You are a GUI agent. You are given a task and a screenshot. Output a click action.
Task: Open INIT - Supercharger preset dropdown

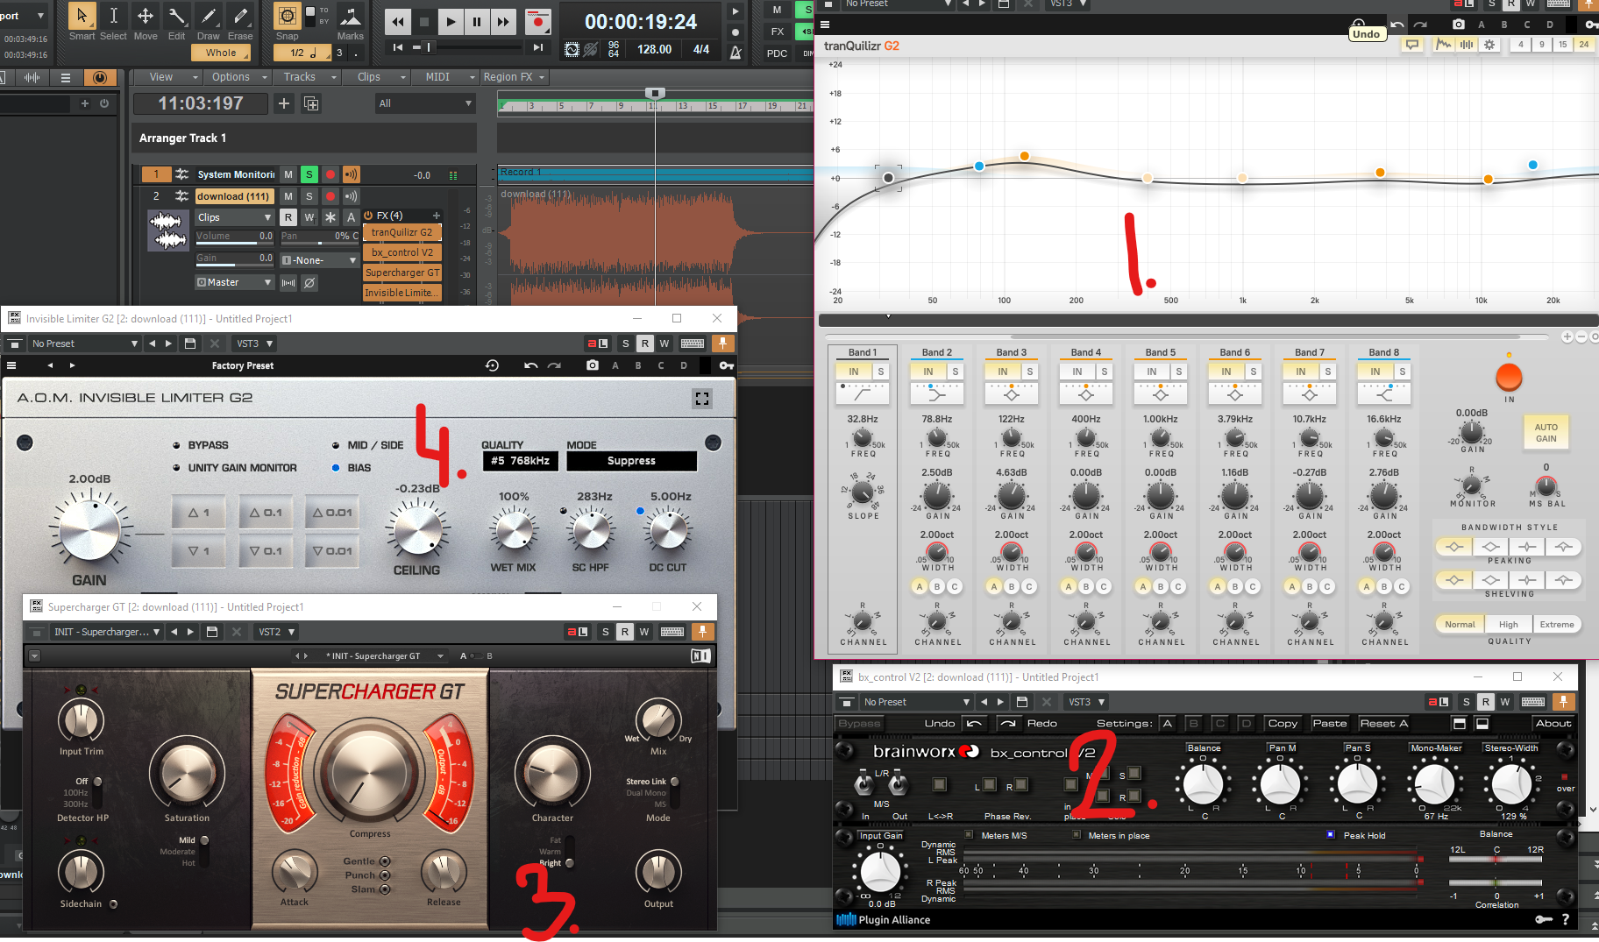106,632
